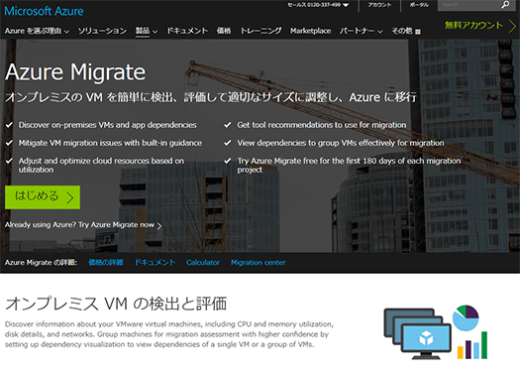
Task: Click the bar chart illustration
Action: click(x=472, y=345)
